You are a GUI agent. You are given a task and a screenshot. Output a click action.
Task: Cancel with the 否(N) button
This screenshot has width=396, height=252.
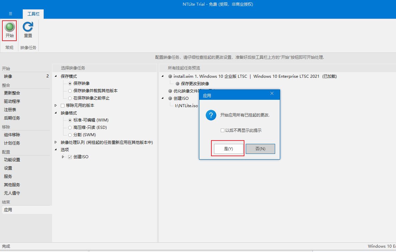click(x=260, y=149)
